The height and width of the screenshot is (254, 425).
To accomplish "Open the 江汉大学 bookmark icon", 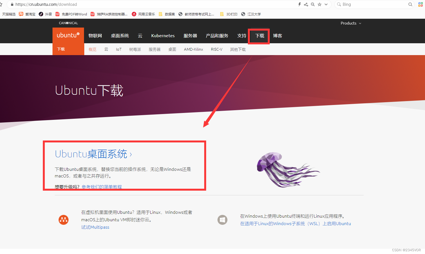I will [x=243, y=14].
